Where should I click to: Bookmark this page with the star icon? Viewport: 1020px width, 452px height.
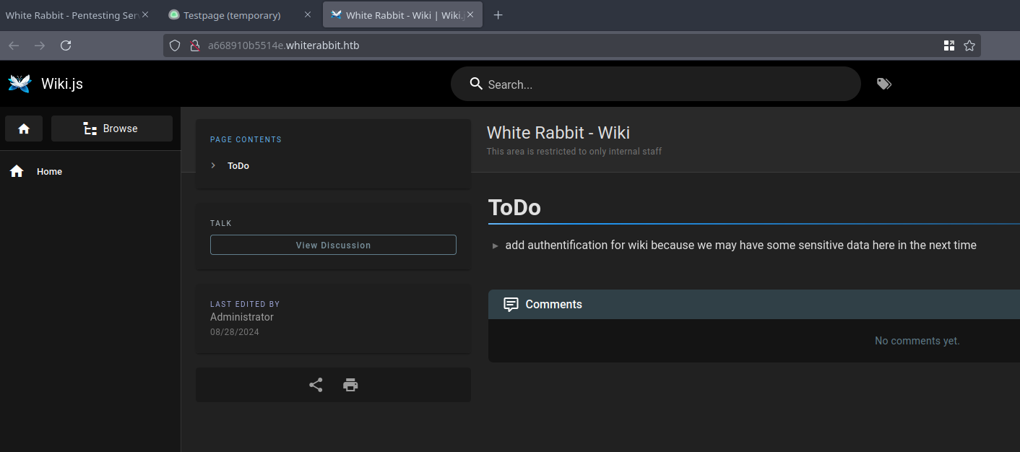click(x=969, y=45)
